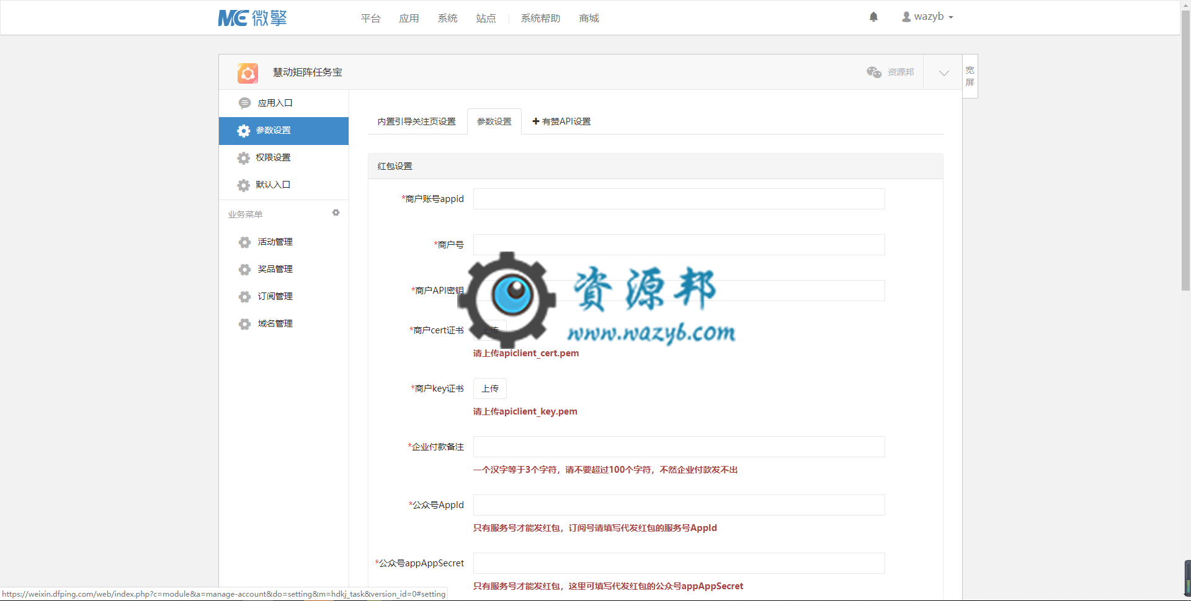Open the 商城 top menu

tap(589, 19)
